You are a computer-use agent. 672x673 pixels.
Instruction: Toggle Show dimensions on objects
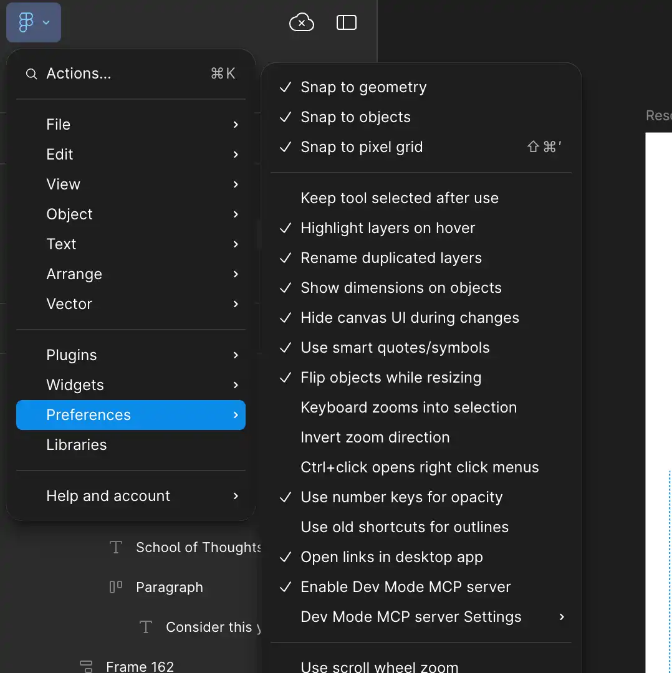pos(421,287)
